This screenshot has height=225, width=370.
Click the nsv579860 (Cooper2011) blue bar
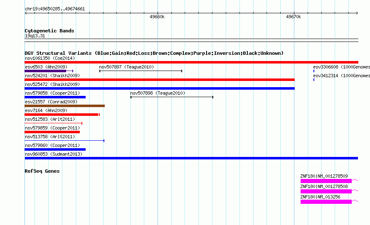point(55,149)
